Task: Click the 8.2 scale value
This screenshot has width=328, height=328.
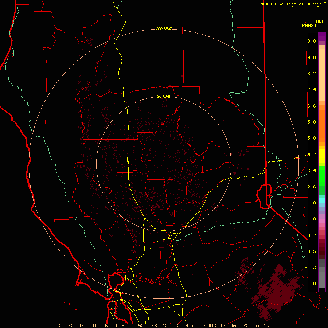Action: coord(312,73)
